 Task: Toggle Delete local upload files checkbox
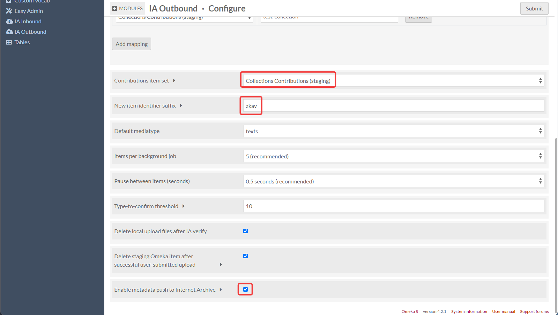point(246,231)
